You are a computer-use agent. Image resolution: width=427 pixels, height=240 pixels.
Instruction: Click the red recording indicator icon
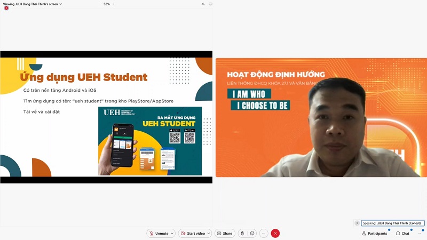pyautogui.click(x=6, y=8)
